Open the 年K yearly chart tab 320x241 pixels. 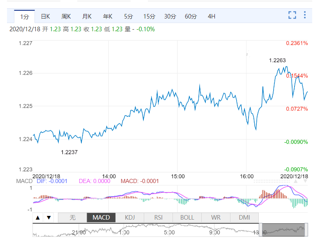click(108, 16)
